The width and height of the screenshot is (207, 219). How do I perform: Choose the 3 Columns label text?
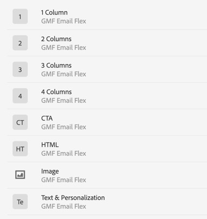tap(56, 65)
